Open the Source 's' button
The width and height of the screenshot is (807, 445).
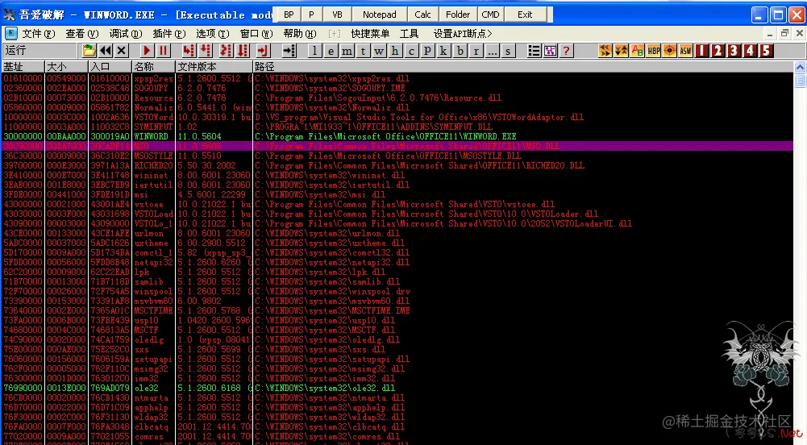(508, 51)
